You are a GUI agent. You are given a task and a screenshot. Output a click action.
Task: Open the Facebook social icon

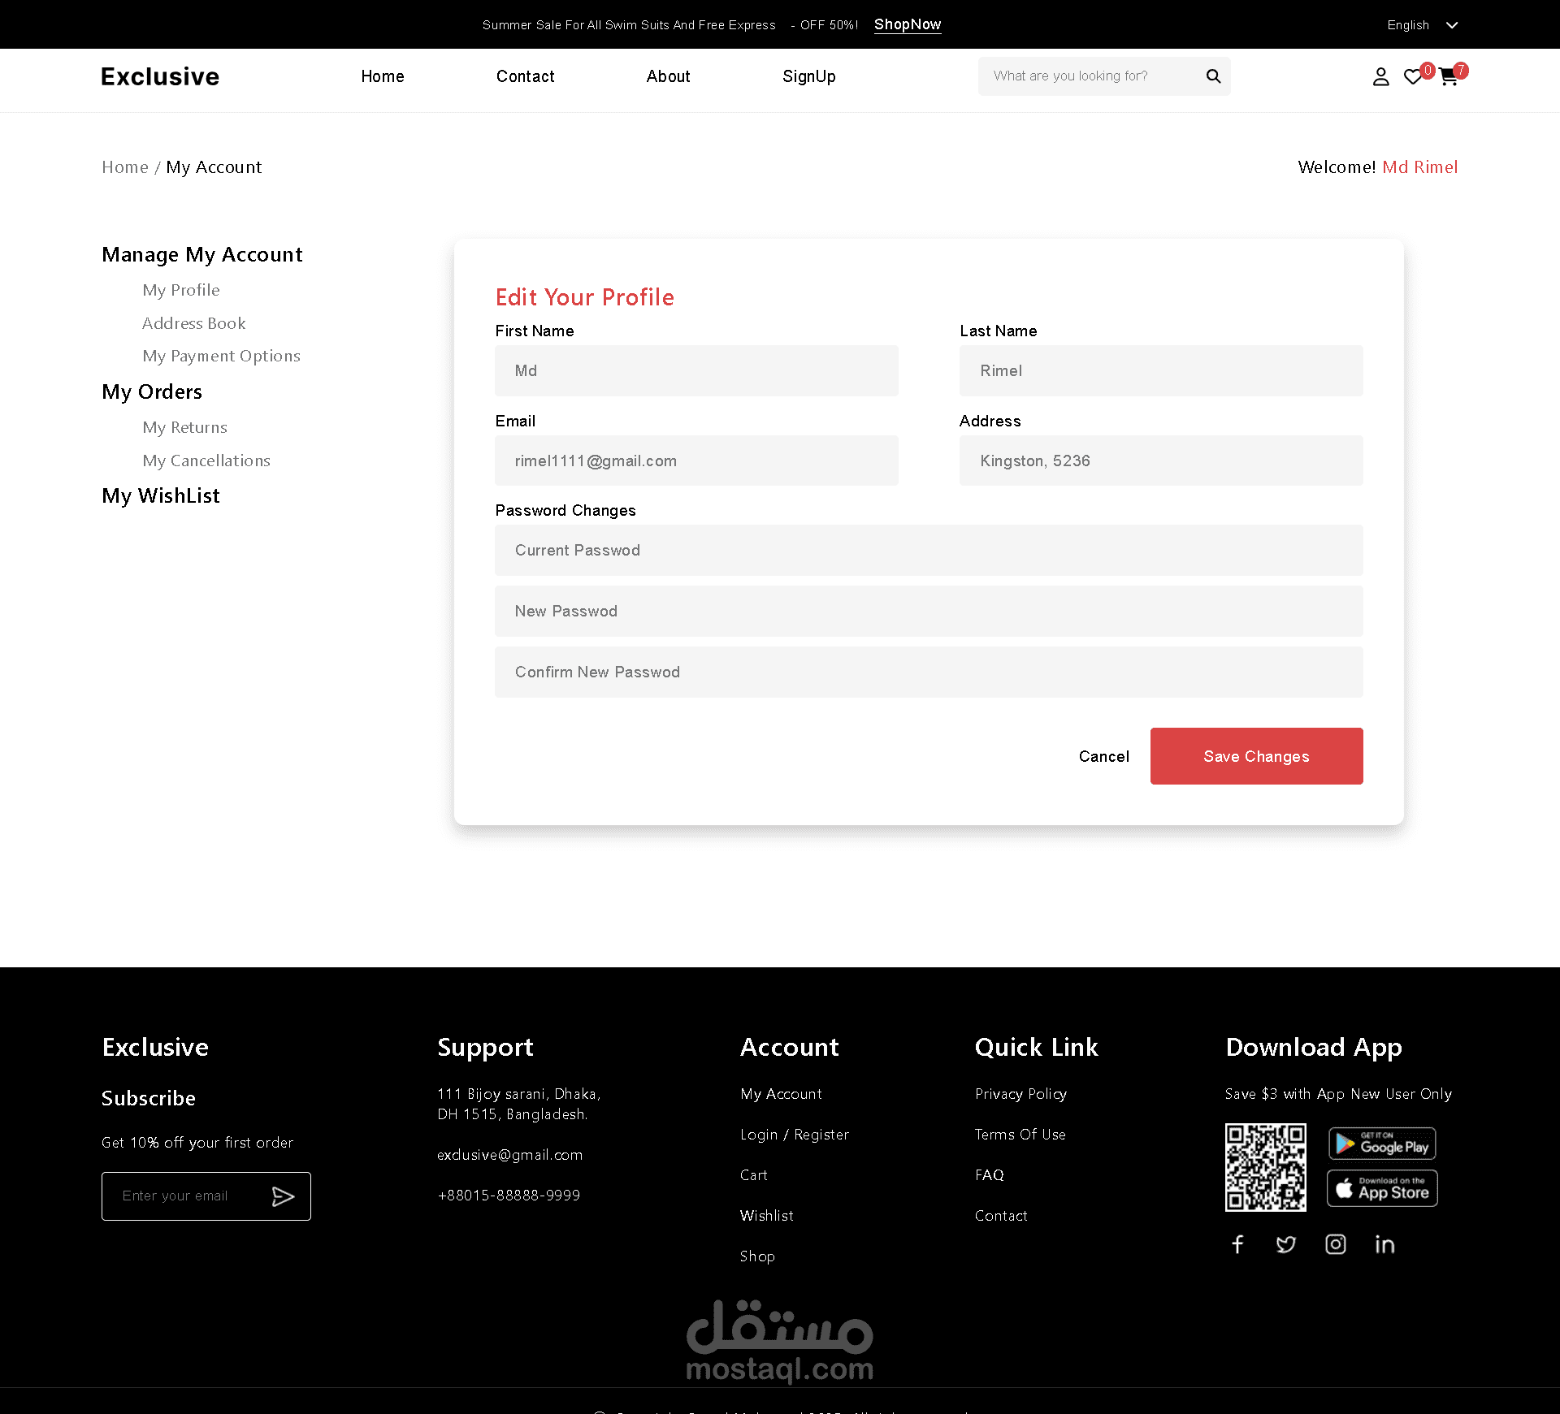coord(1237,1244)
